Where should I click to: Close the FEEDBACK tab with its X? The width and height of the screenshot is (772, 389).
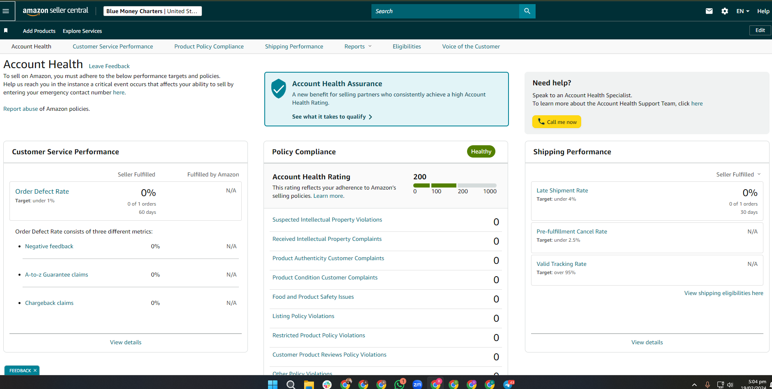(35, 371)
